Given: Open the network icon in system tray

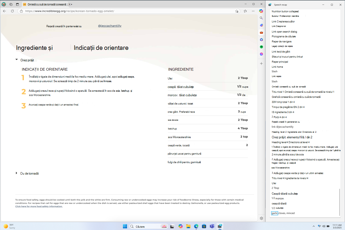Looking at the screenshot, I should coord(319,226).
